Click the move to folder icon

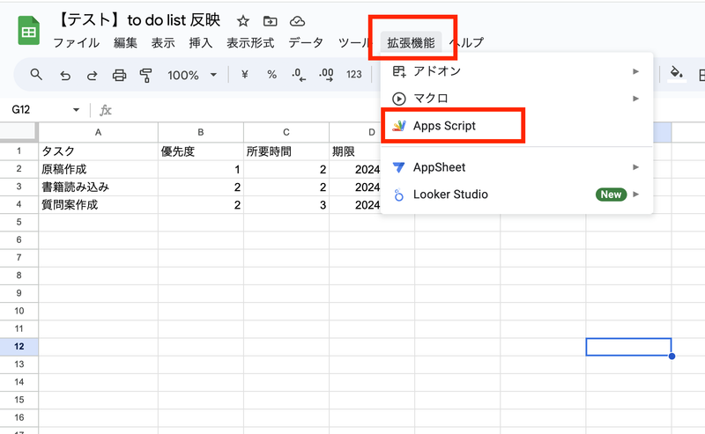[x=270, y=21]
